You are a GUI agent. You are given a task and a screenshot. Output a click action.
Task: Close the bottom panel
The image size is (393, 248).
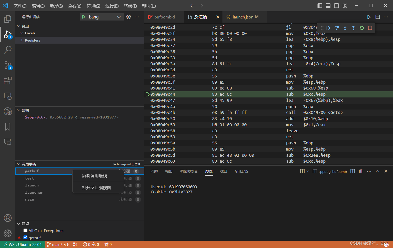pyautogui.click(x=386, y=171)
